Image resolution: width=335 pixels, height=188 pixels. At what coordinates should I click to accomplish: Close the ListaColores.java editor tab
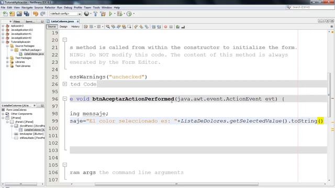(78, 21)
